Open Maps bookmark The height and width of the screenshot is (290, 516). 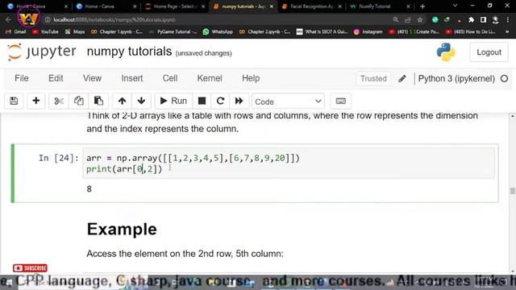tap(75, 31)
